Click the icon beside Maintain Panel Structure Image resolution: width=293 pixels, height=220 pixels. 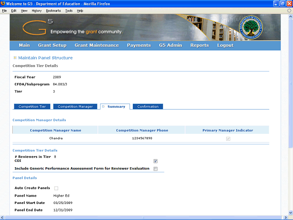[15, 58]
